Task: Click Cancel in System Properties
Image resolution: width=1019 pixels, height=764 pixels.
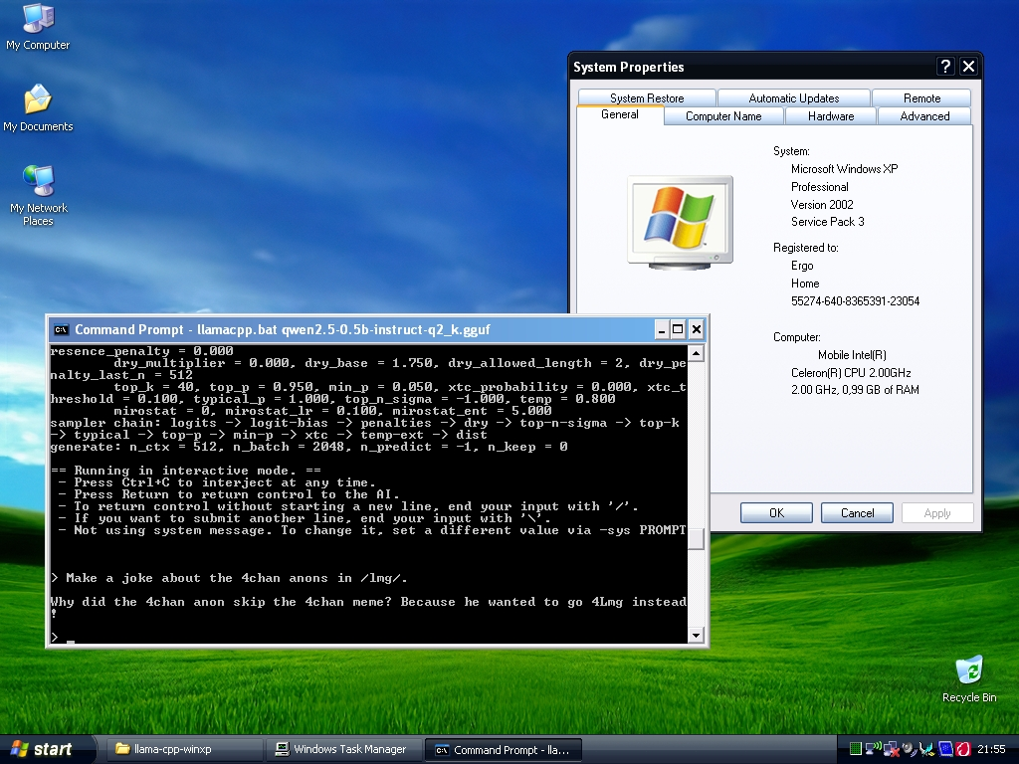Action: (857, 512)
